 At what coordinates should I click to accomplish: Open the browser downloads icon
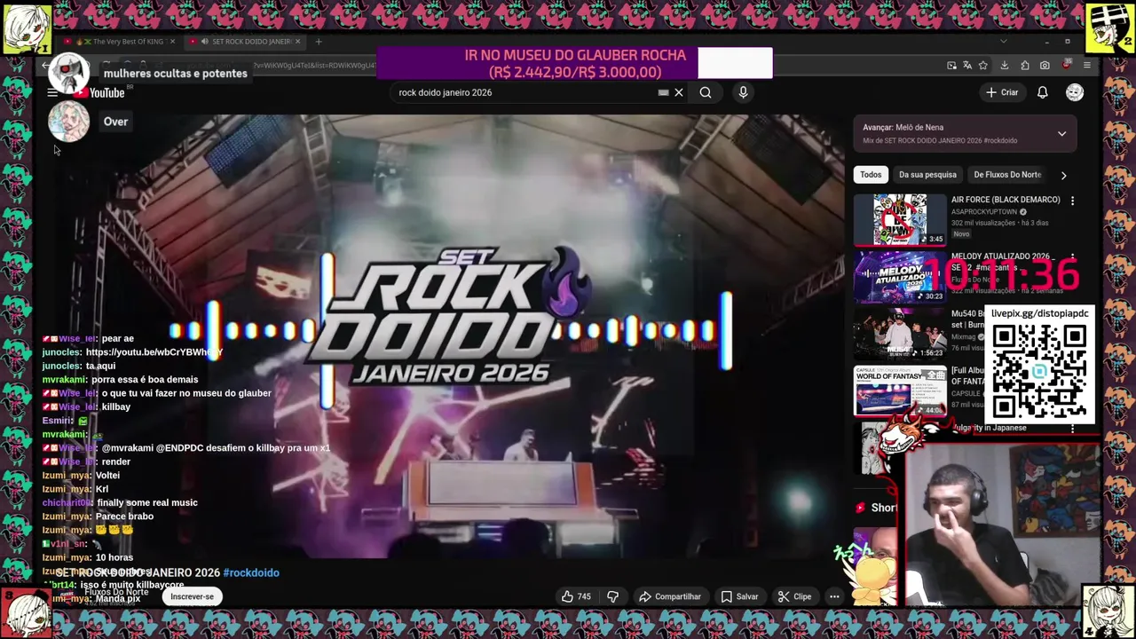[x=1005, y=66]
